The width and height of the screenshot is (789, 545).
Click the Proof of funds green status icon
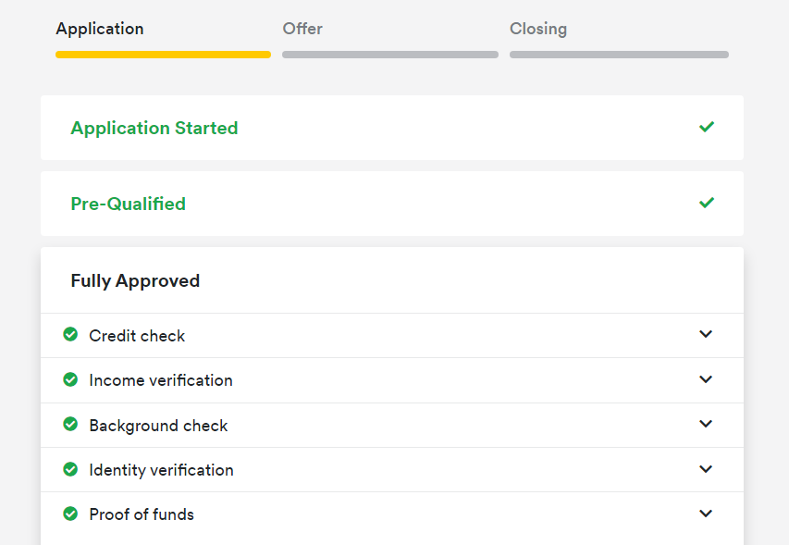click(70, 514)
